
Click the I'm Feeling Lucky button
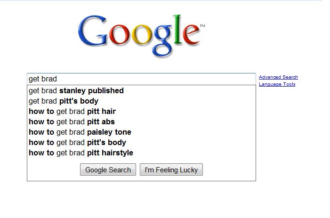click(171, 170)
